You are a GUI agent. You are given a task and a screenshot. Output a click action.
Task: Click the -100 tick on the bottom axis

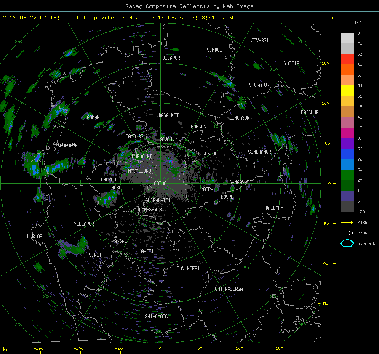(78, 349)
